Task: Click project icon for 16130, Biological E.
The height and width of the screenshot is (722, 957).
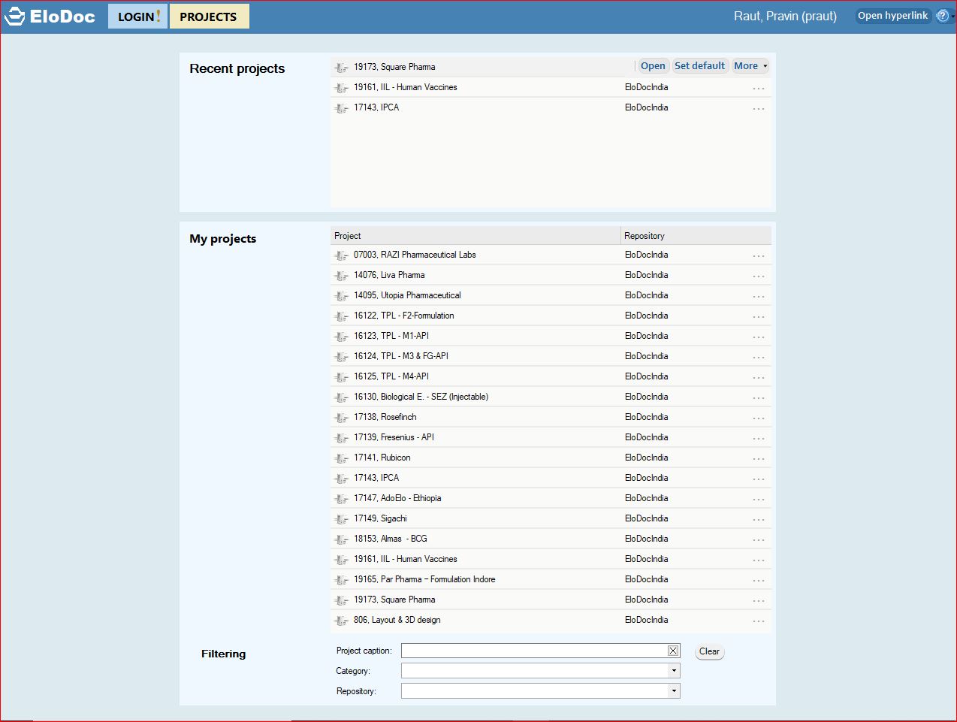Action: (341, 397)
